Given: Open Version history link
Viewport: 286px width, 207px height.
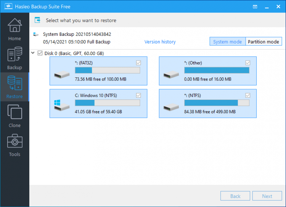Looking at the screenshot, I should click(160, 42).
